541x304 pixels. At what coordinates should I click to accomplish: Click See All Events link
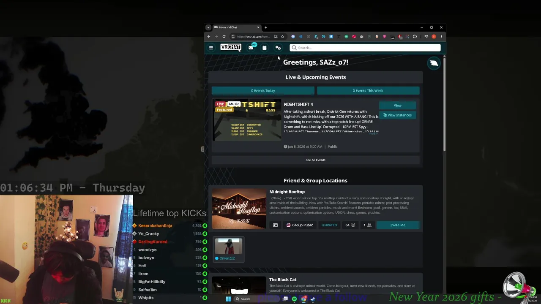pos(315,160)
